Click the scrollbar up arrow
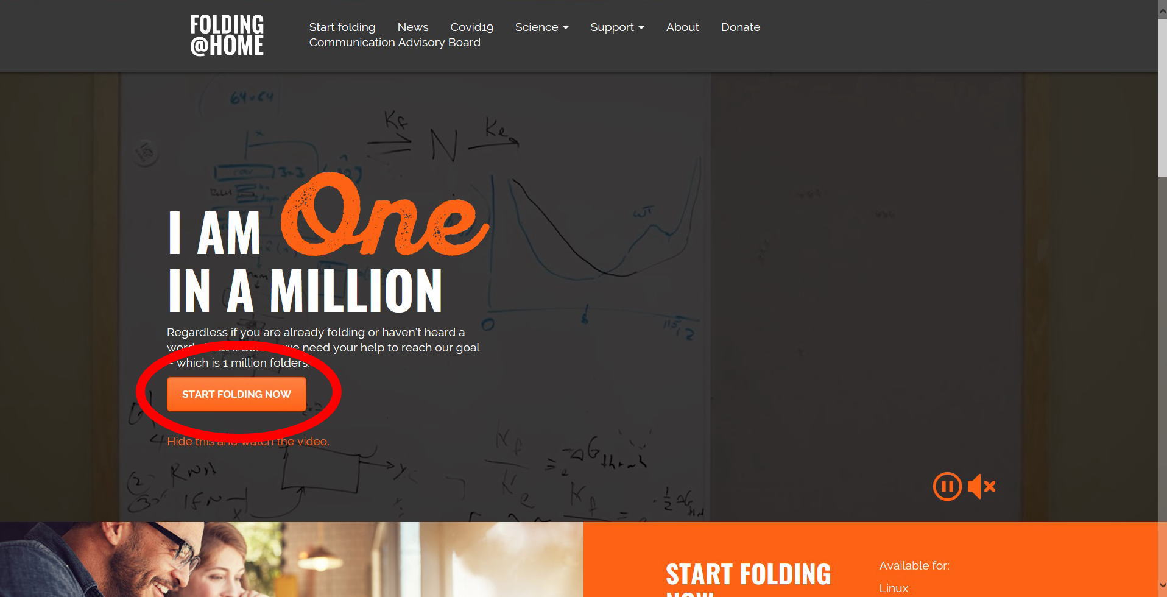Viewport: 1167px width, 597px height. click(1162, 11)
